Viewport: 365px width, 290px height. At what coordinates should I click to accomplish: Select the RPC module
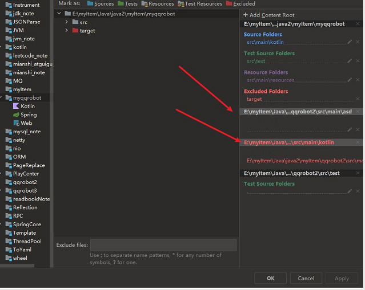click(14, 216)
